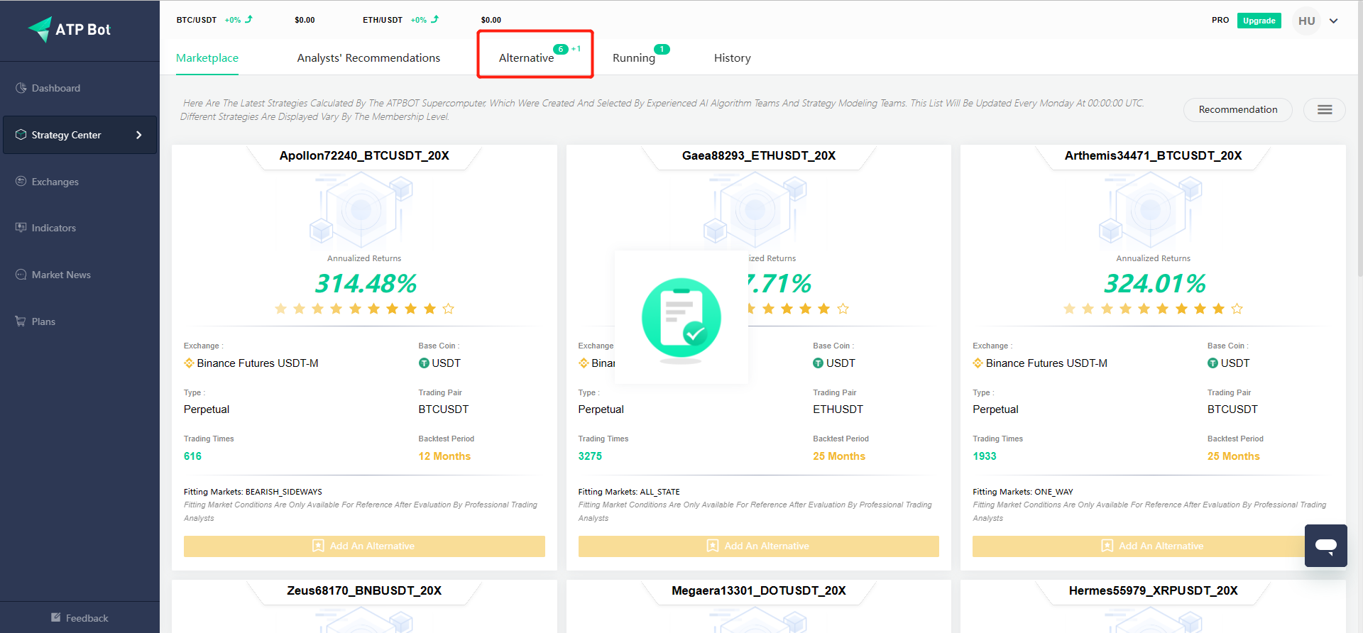Click the 12 Months backtest period
Viewport: 1363px width, 633px height.
444,456
